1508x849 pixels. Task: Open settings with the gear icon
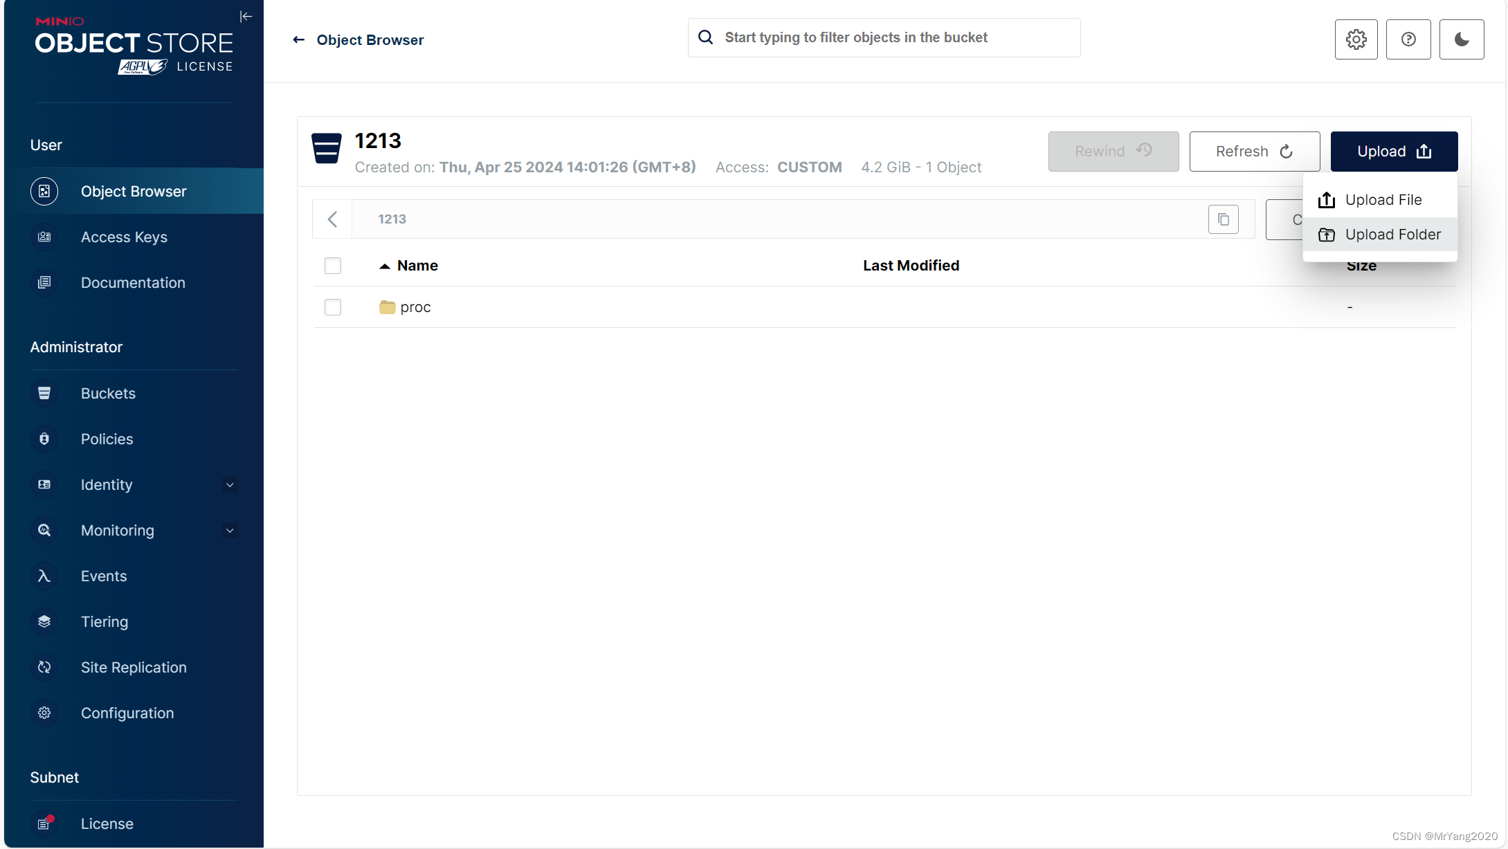click(x=1356, y=39)
